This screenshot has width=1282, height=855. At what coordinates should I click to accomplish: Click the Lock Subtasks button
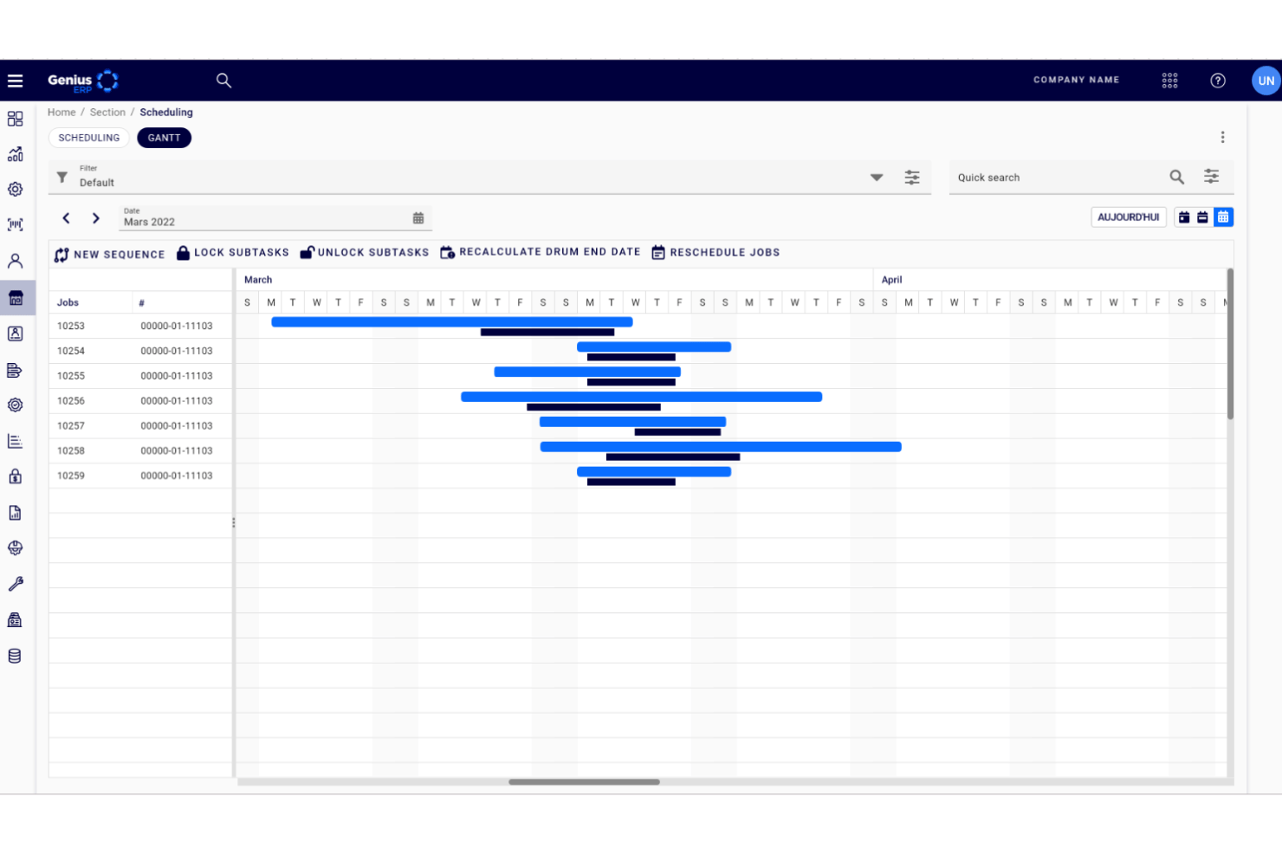tap(233, 253)
